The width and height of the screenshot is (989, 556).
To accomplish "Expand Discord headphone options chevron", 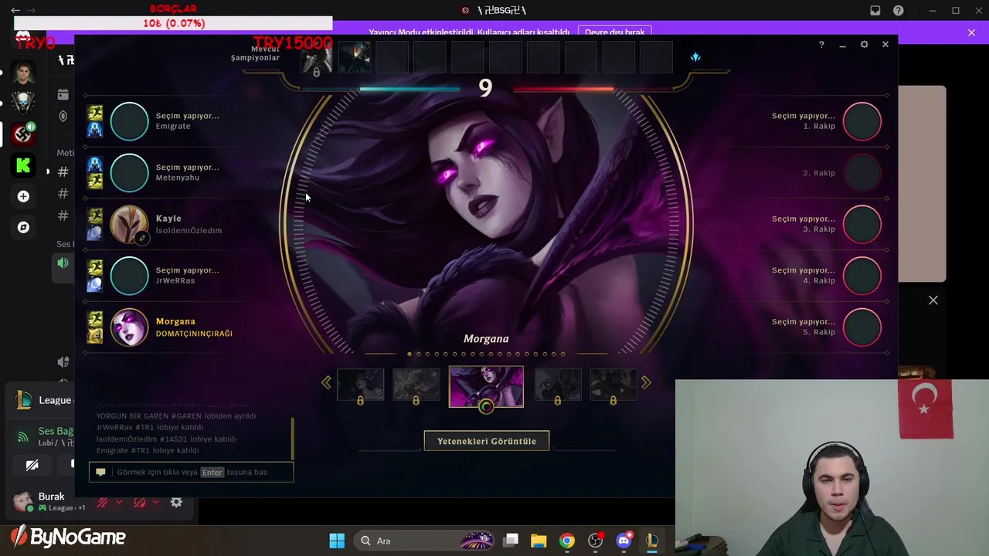I will (155, 503).
